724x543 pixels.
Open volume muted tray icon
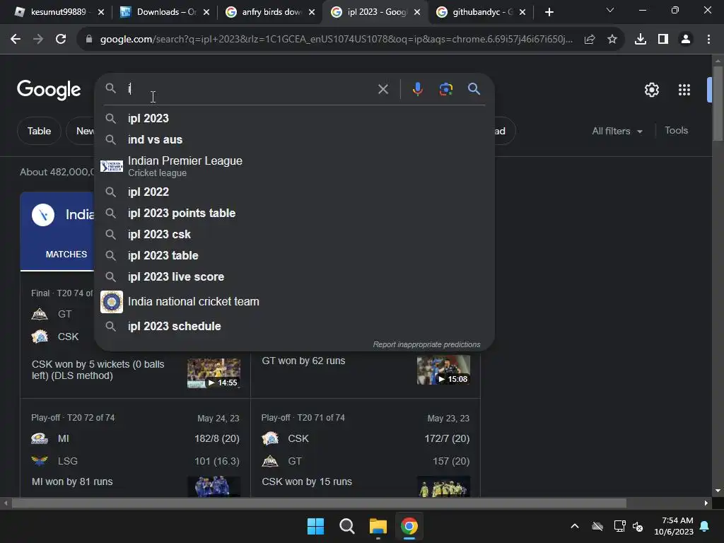pos(638,526)
